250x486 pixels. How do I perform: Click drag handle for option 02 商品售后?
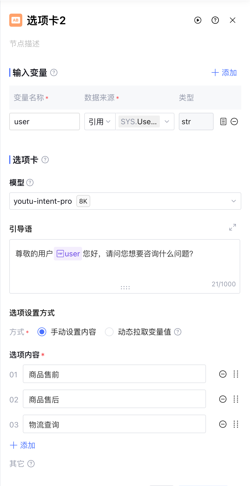point(236,399)
